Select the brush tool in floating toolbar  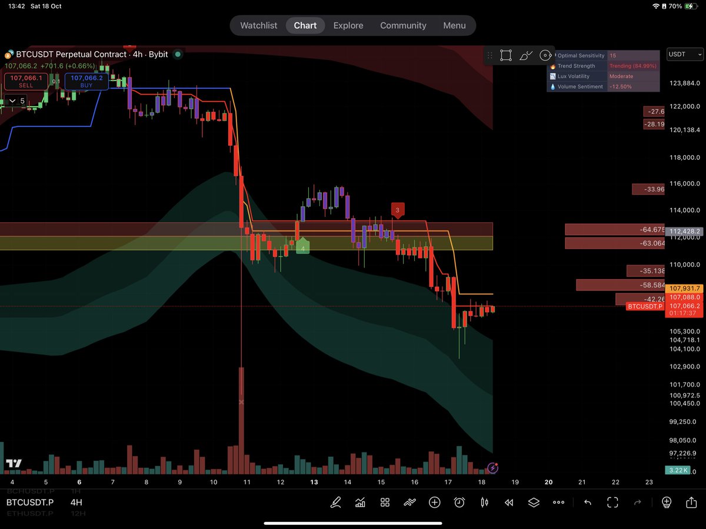[526, 56]
